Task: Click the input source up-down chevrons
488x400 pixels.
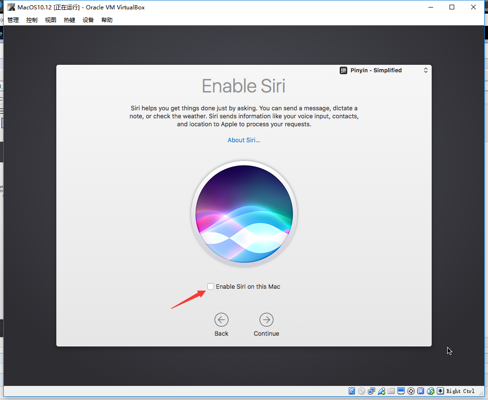Action: [x=426, y=70]
